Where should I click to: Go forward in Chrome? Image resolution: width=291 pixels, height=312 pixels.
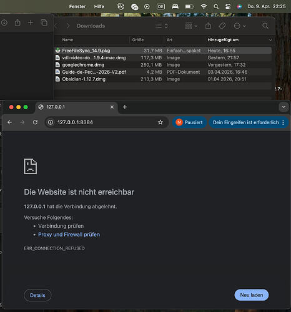(22, 122)
